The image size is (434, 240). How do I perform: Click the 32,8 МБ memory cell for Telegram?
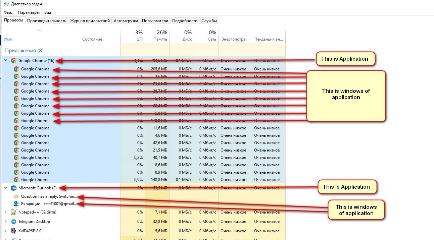157,222
